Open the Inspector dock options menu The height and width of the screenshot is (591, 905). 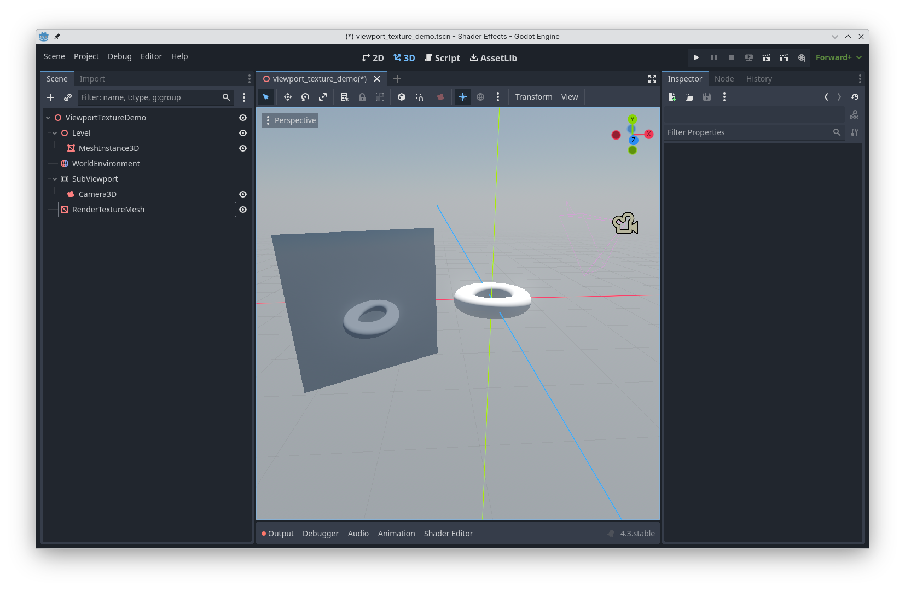pos(860,79)
